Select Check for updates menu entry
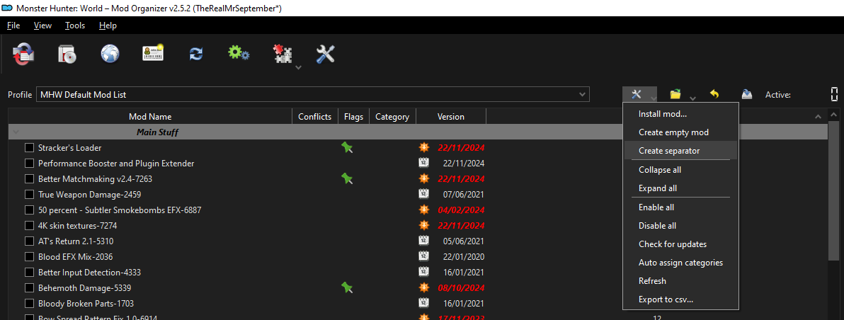 click(x=681, y=244)
